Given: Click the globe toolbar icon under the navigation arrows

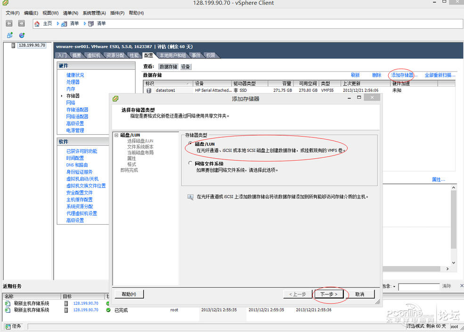Looking at the screenshot, I should point(22,35).
